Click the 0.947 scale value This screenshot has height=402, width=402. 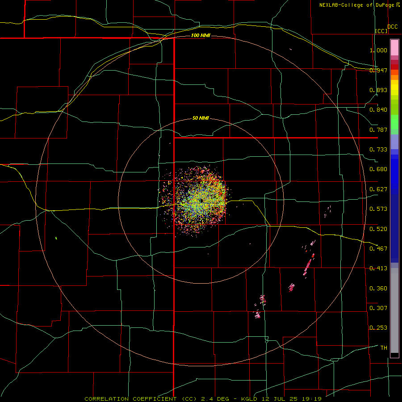(x=378, y=70)
